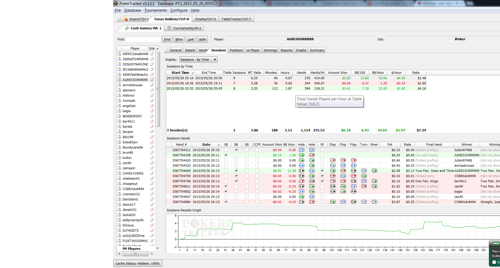Click first flop card of hand 3587704420
The width and height of the screenshot is (500, 268).
(x=333, y=160)
